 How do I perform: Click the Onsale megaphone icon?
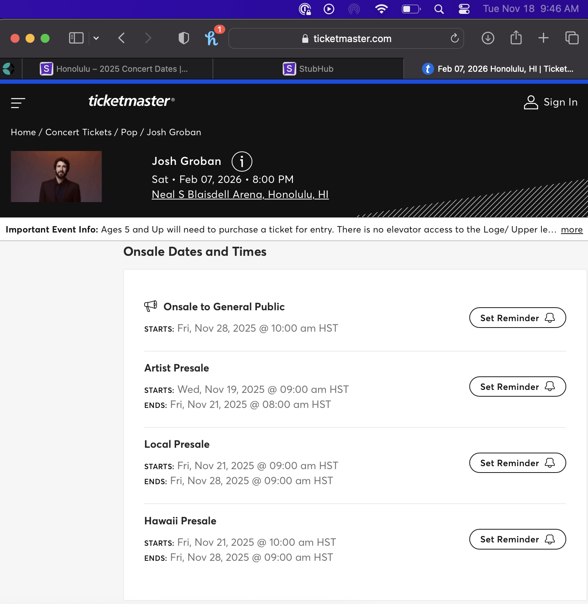[151, 306]
